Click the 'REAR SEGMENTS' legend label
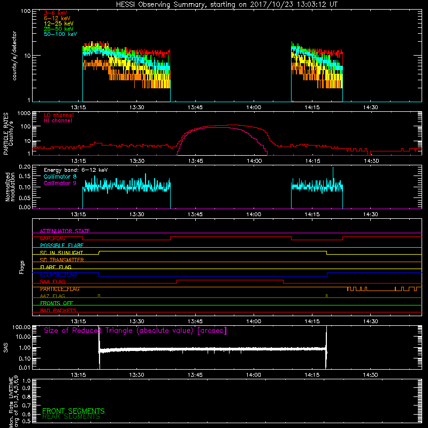 click(71, 417)
